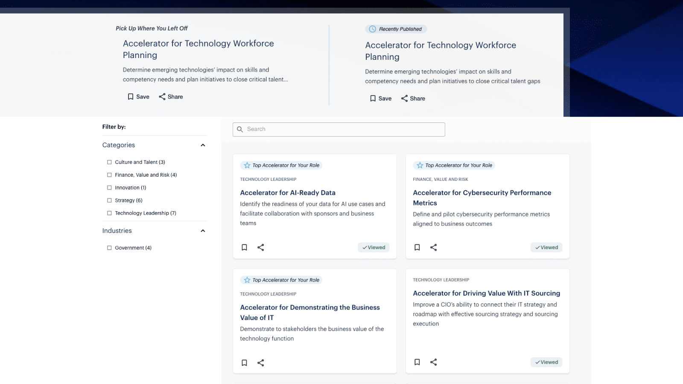Viewport: 683px width, 384px height.
Task: Bookmark the Cybersecurity Performance Metrics card
Action: tap(417, 247)
